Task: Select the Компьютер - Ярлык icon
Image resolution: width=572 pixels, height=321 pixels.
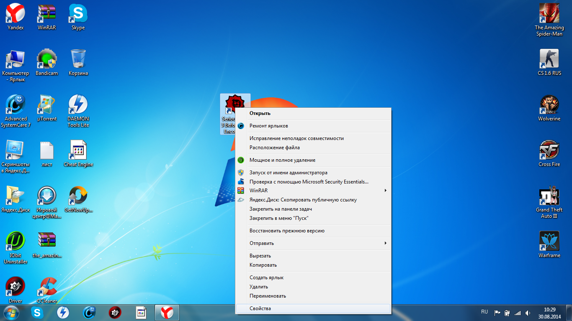Action: coord(15,66)
